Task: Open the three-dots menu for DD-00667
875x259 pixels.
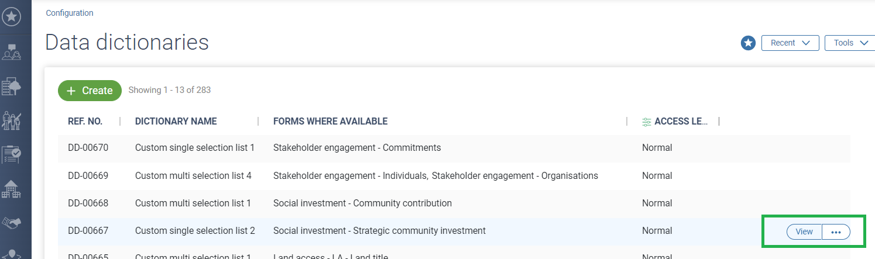Action: click(x=836, y=232)
